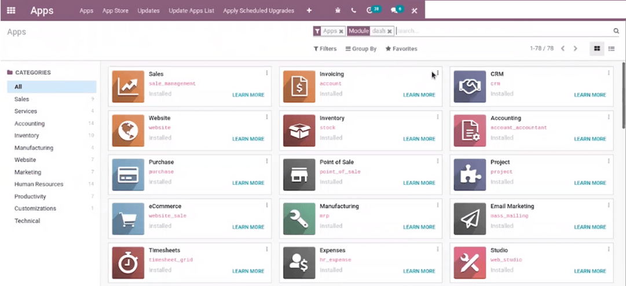Open the Updates menu item
626x286 pixels.
pos(148,11)
